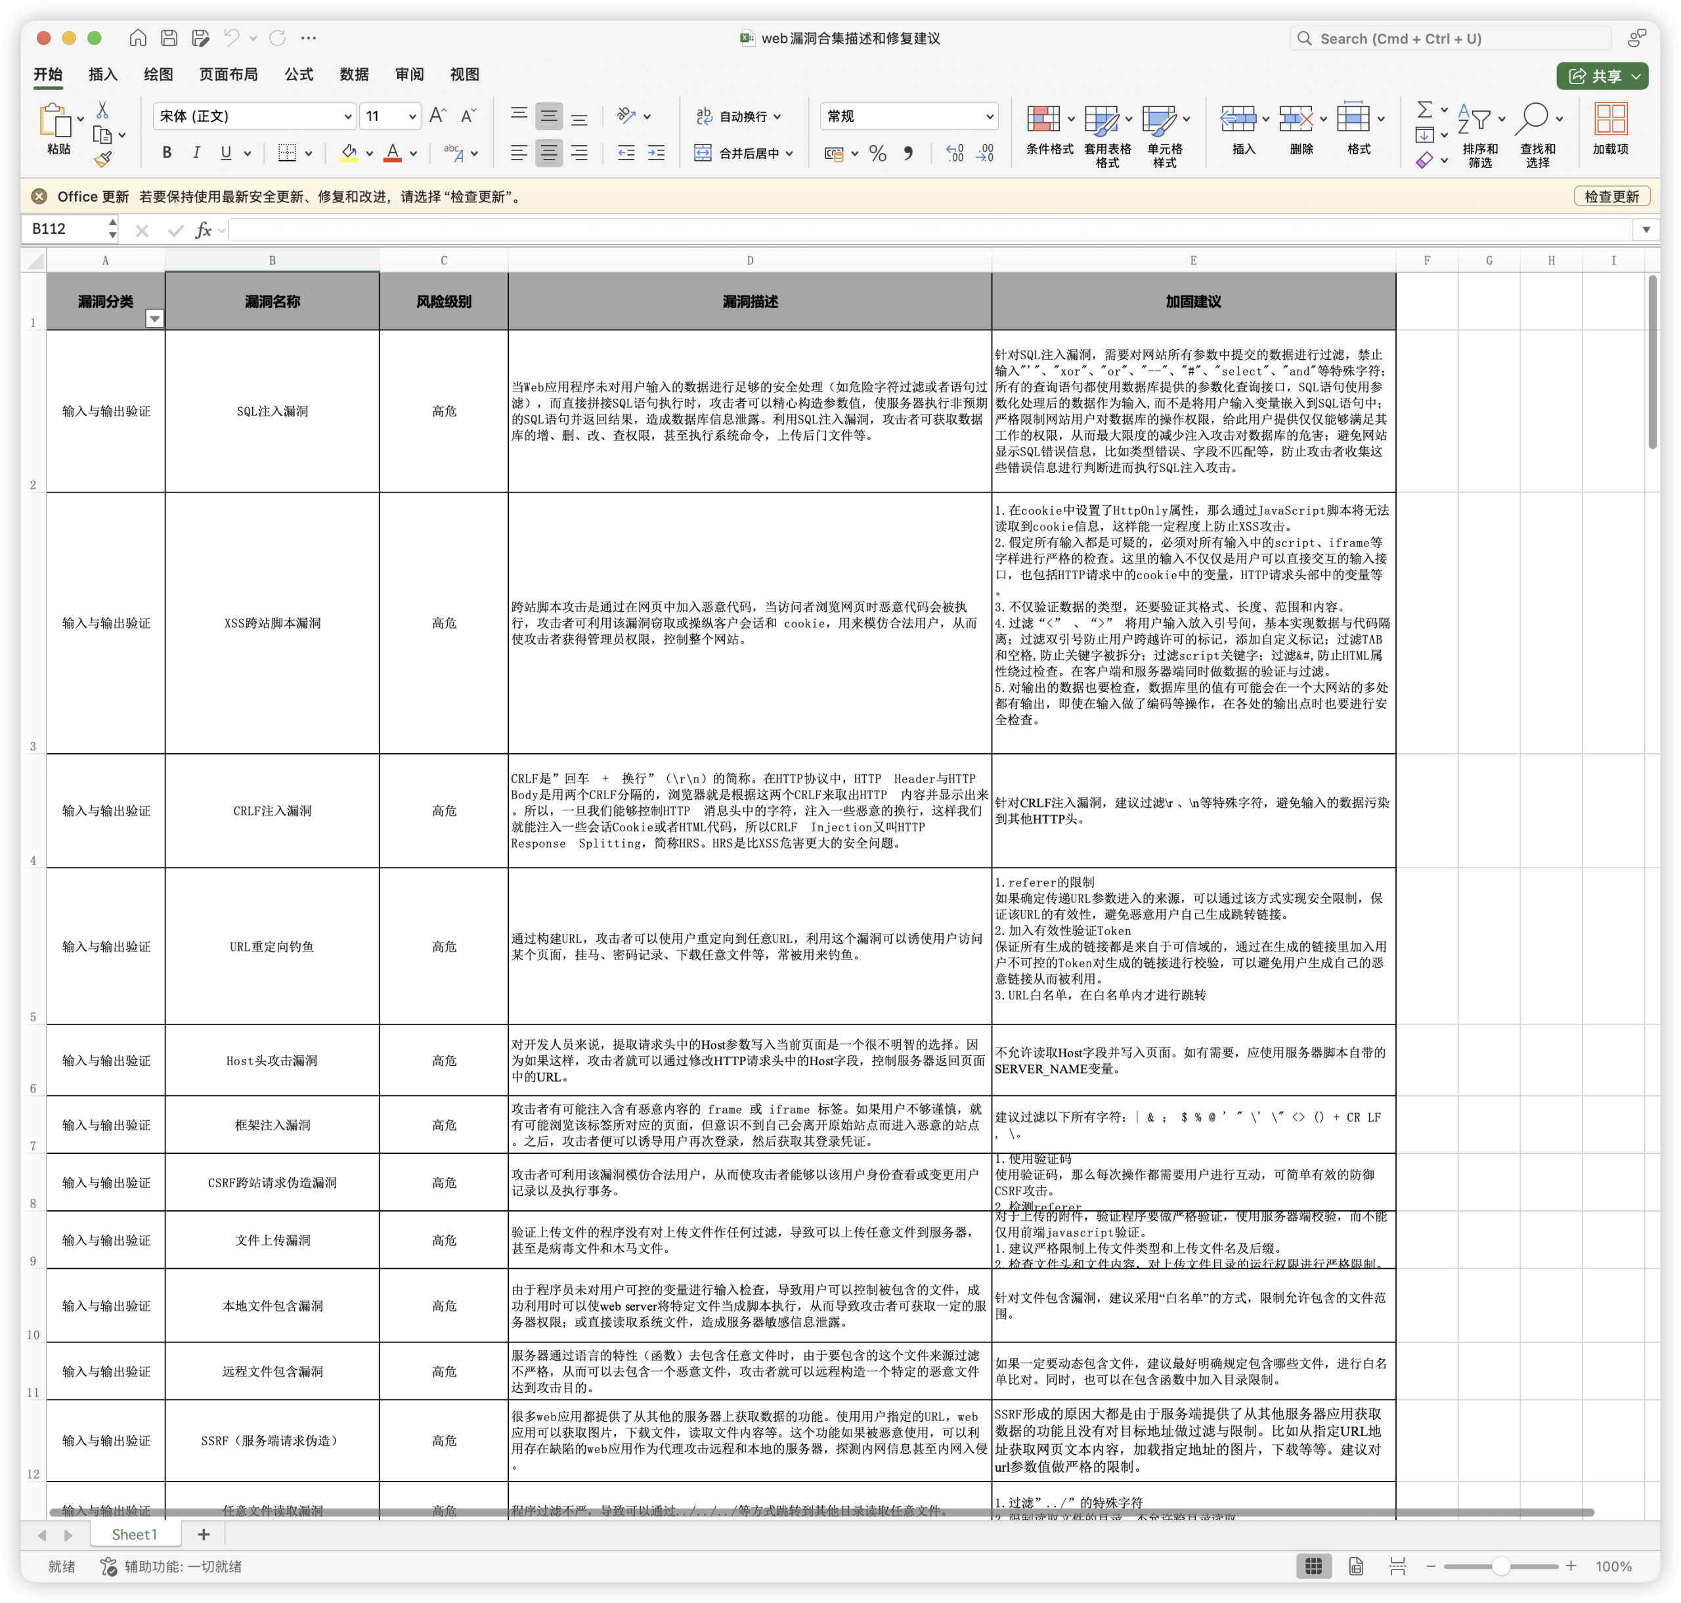This screenshot has width=1681, height=1603.
Task: Click the AutoSum sigma icon
Action: [1424, 110]
